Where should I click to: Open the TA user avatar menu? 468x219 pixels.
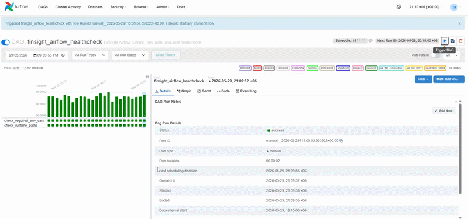click(454, 7)
